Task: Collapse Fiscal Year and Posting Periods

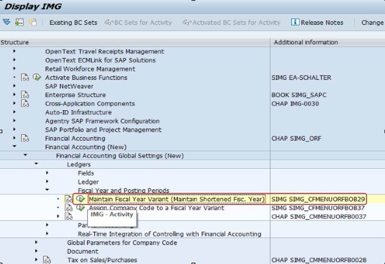Action: (x=47, y=190)
